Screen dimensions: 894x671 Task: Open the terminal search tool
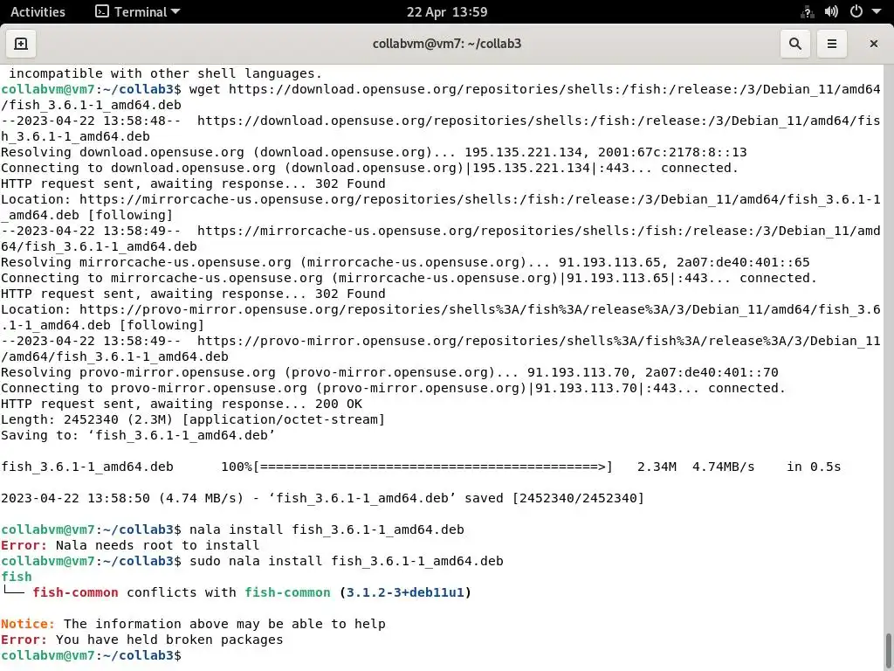pos(794,44)
